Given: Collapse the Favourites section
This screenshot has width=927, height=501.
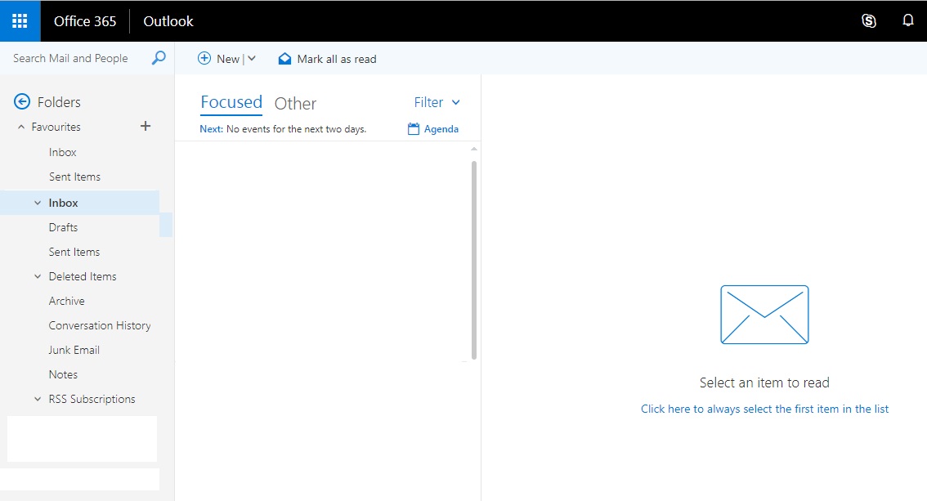Looking at the screenshot, I should [x=21, y=127].
